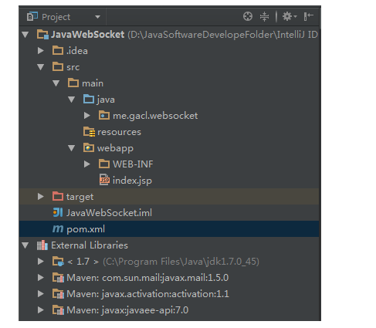Click the main folder icon
376x328 pixels.
coord(73,83)
